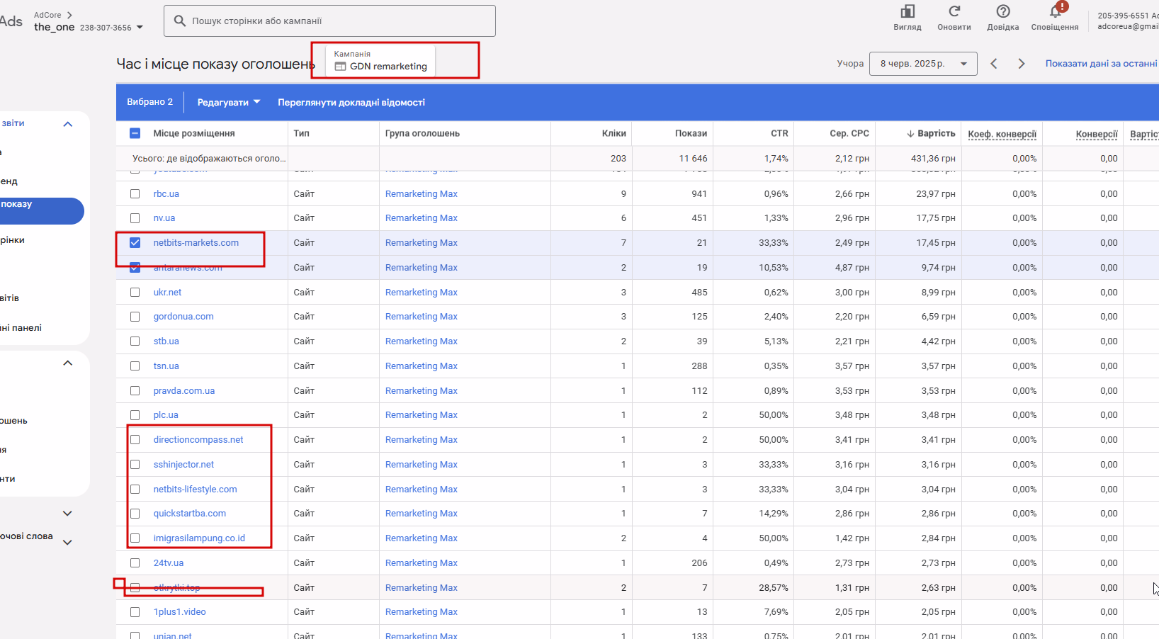
Task: Check the 24tv.ua row checkbox
Action: point(135,563)
